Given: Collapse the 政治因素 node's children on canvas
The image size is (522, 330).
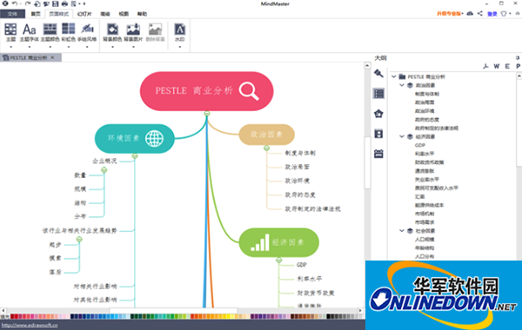Looking at the screenshot, I should coord(267,148).
